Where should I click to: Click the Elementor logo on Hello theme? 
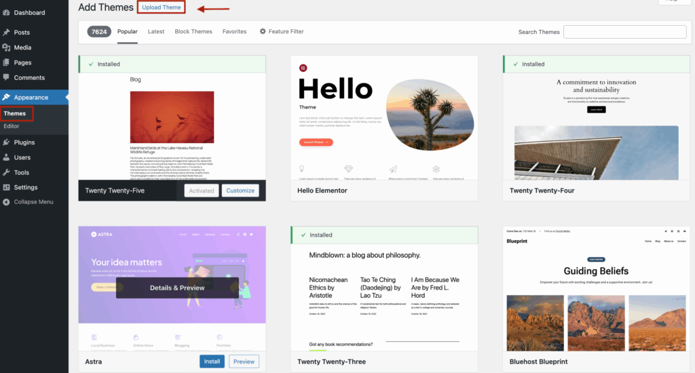pyautogui.click(x=303, y=68)
